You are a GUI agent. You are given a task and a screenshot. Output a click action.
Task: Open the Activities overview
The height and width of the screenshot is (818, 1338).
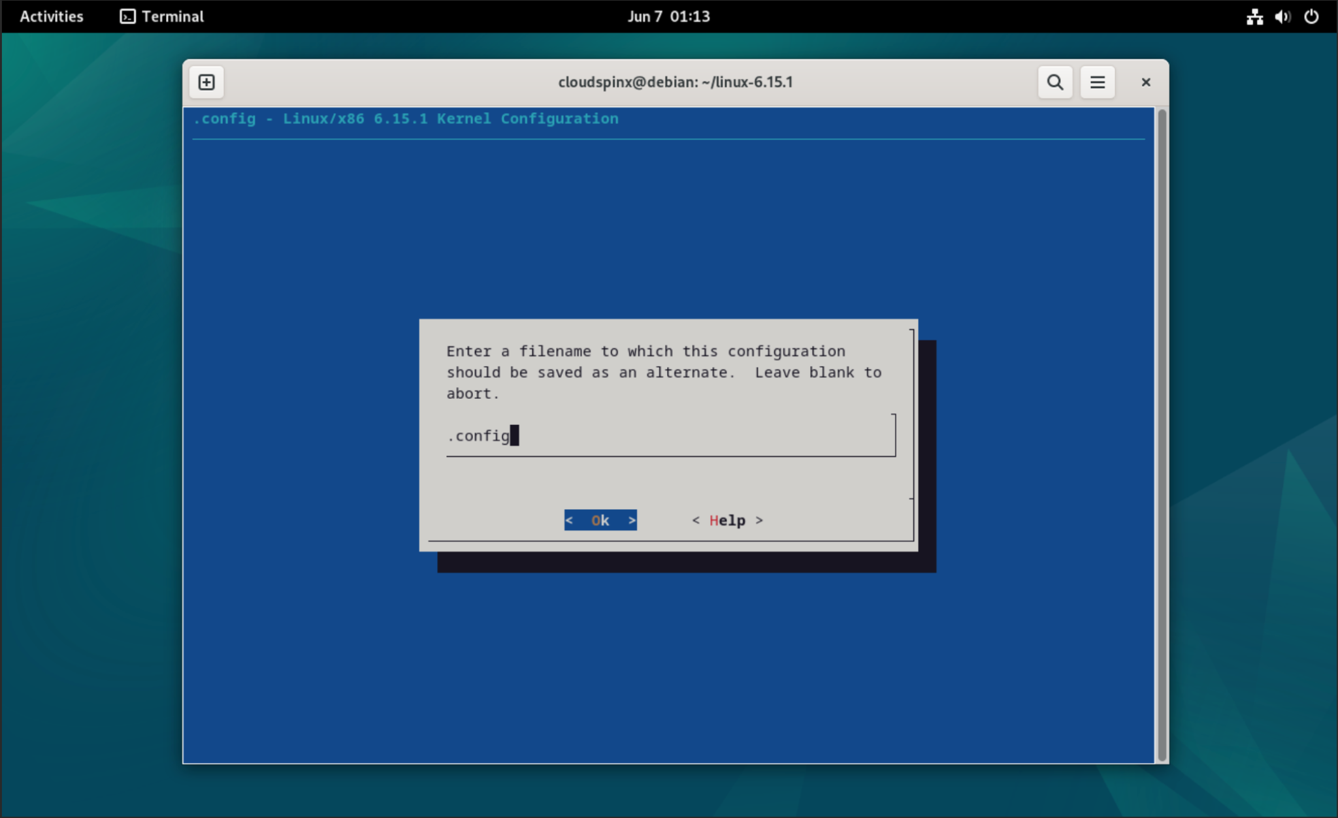51,16
